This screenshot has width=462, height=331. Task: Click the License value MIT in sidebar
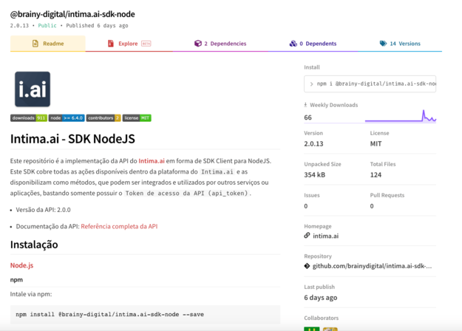376,144
